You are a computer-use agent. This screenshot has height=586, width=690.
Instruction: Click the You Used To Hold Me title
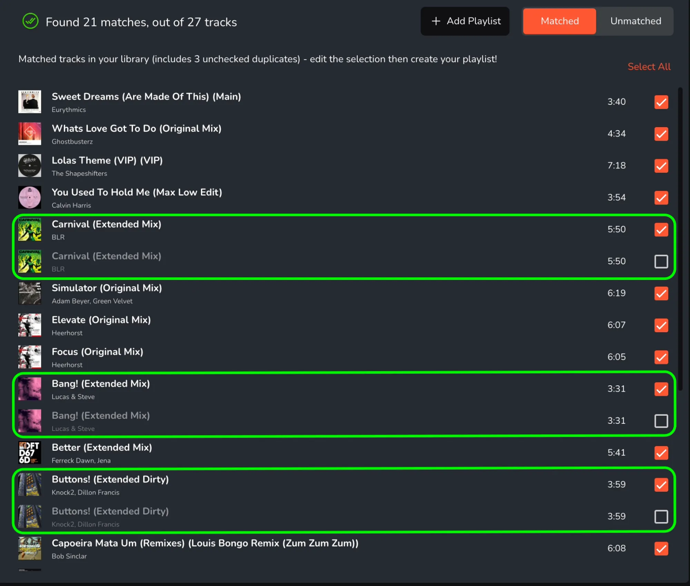point(137,192)
